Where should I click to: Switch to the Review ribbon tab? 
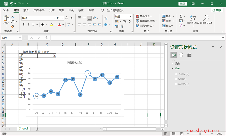(x=71, y=10)
